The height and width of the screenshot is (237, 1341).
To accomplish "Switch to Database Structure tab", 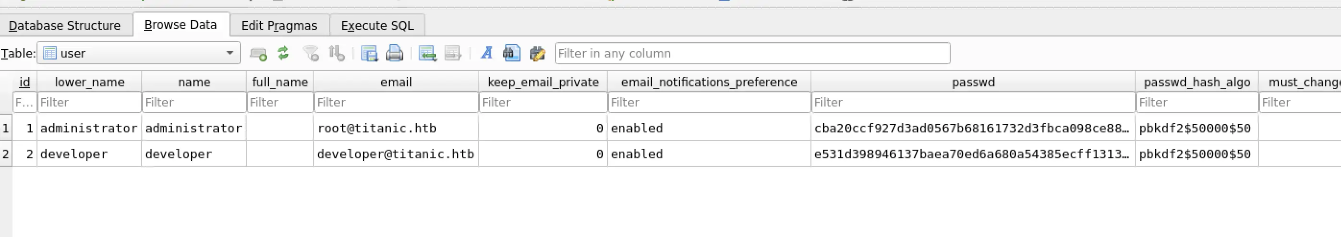I will pos(65,25).
